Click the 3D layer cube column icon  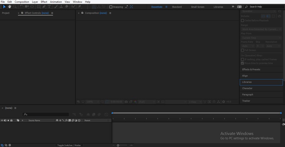coord(79,120)
